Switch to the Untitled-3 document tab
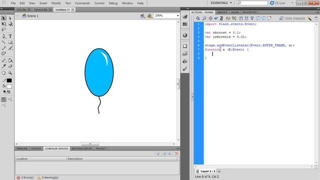The width and height of the screenshot is (320, 180). pyautogui.click(x=62, y=9)
